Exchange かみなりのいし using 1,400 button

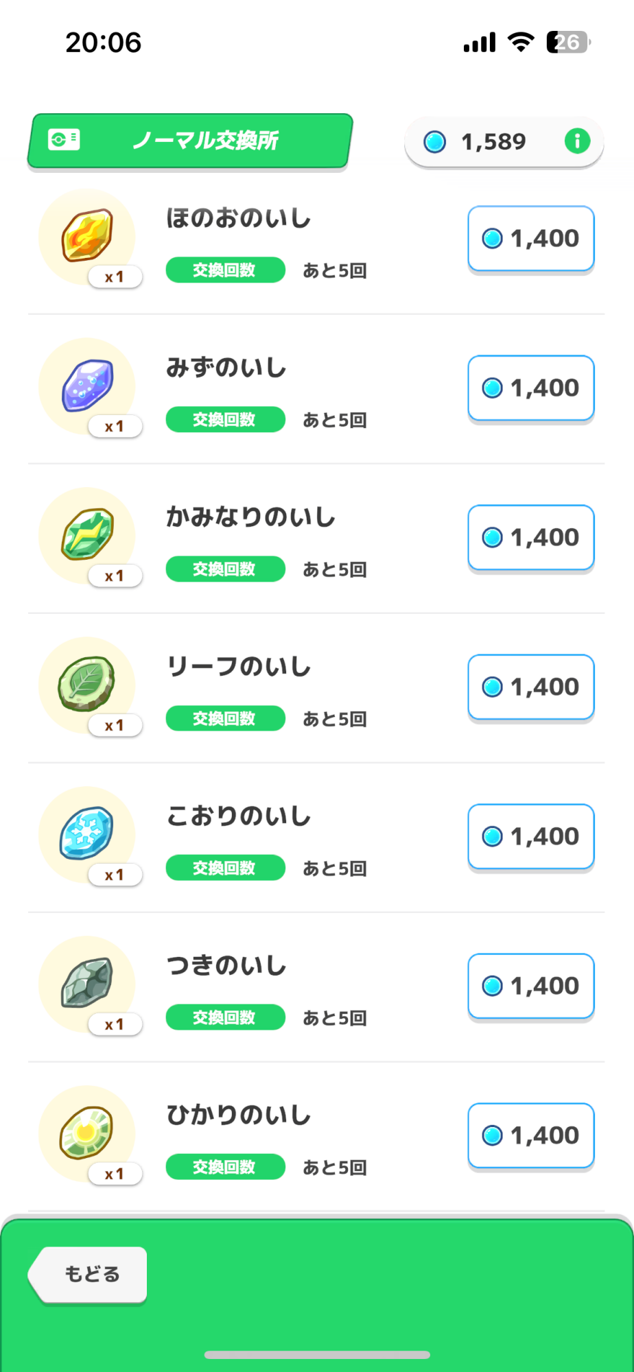click(530, 538)
